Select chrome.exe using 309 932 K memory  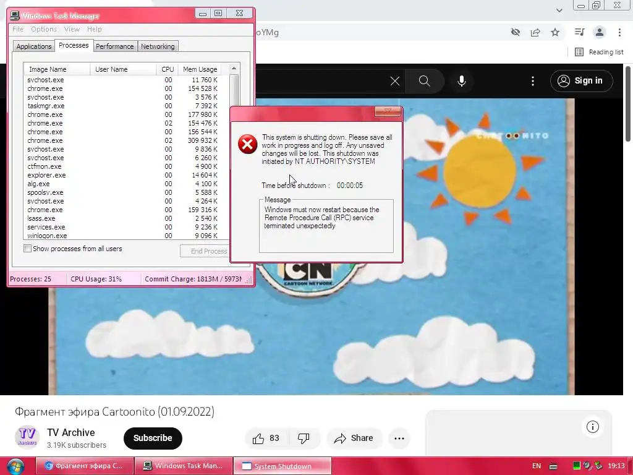point(126,140)
